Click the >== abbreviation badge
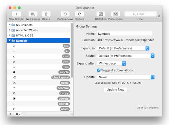Image resolution: width=169 pixels, height=125 pixels. (66, 62)
